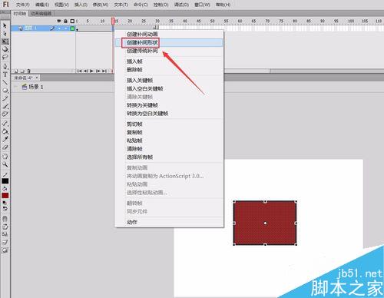Select the Pencil tool
Viewport: 384px width, 298px height.
[x=5, y=98]
